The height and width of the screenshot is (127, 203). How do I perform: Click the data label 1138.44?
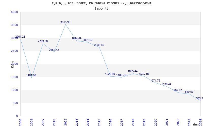tap(166, 84)
